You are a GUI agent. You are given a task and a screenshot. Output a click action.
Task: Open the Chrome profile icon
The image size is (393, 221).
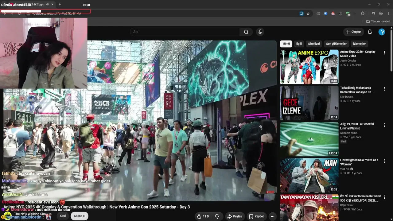[381, 14]
